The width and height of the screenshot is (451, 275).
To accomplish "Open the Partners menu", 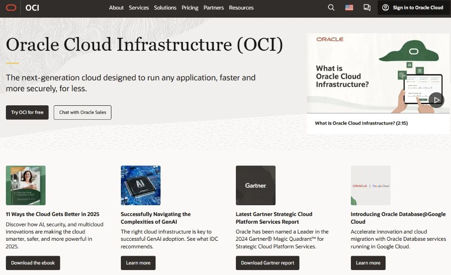I will coord(213,8).
